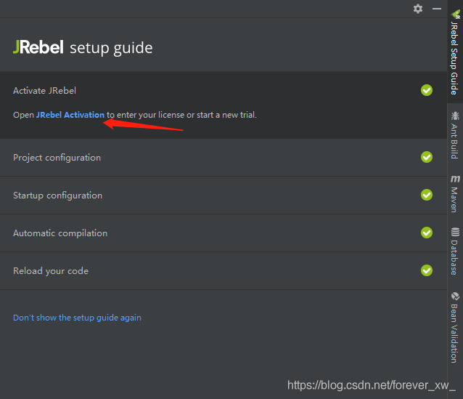Screen dimensions: 463x399
Task: Expand the Automatic compilation section
Action: (60, 233)
